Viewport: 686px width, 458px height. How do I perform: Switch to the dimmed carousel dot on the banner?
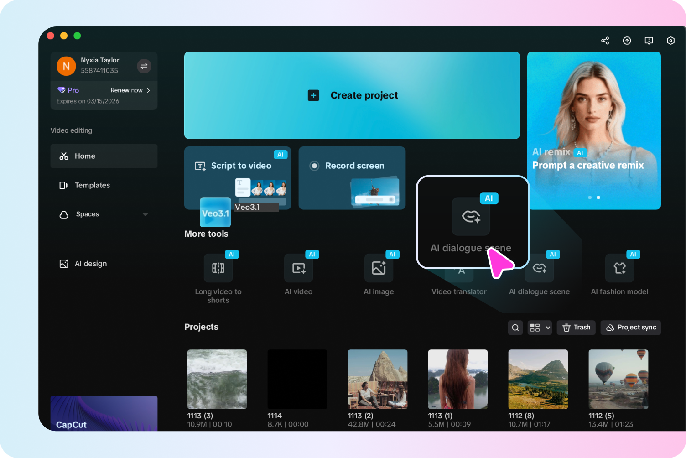click(590, 198)
